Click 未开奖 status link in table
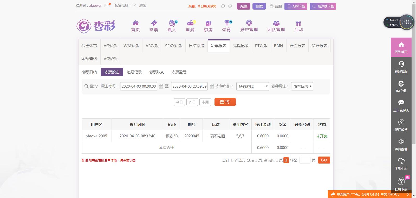The image size is (416, 198). (322, 136)
